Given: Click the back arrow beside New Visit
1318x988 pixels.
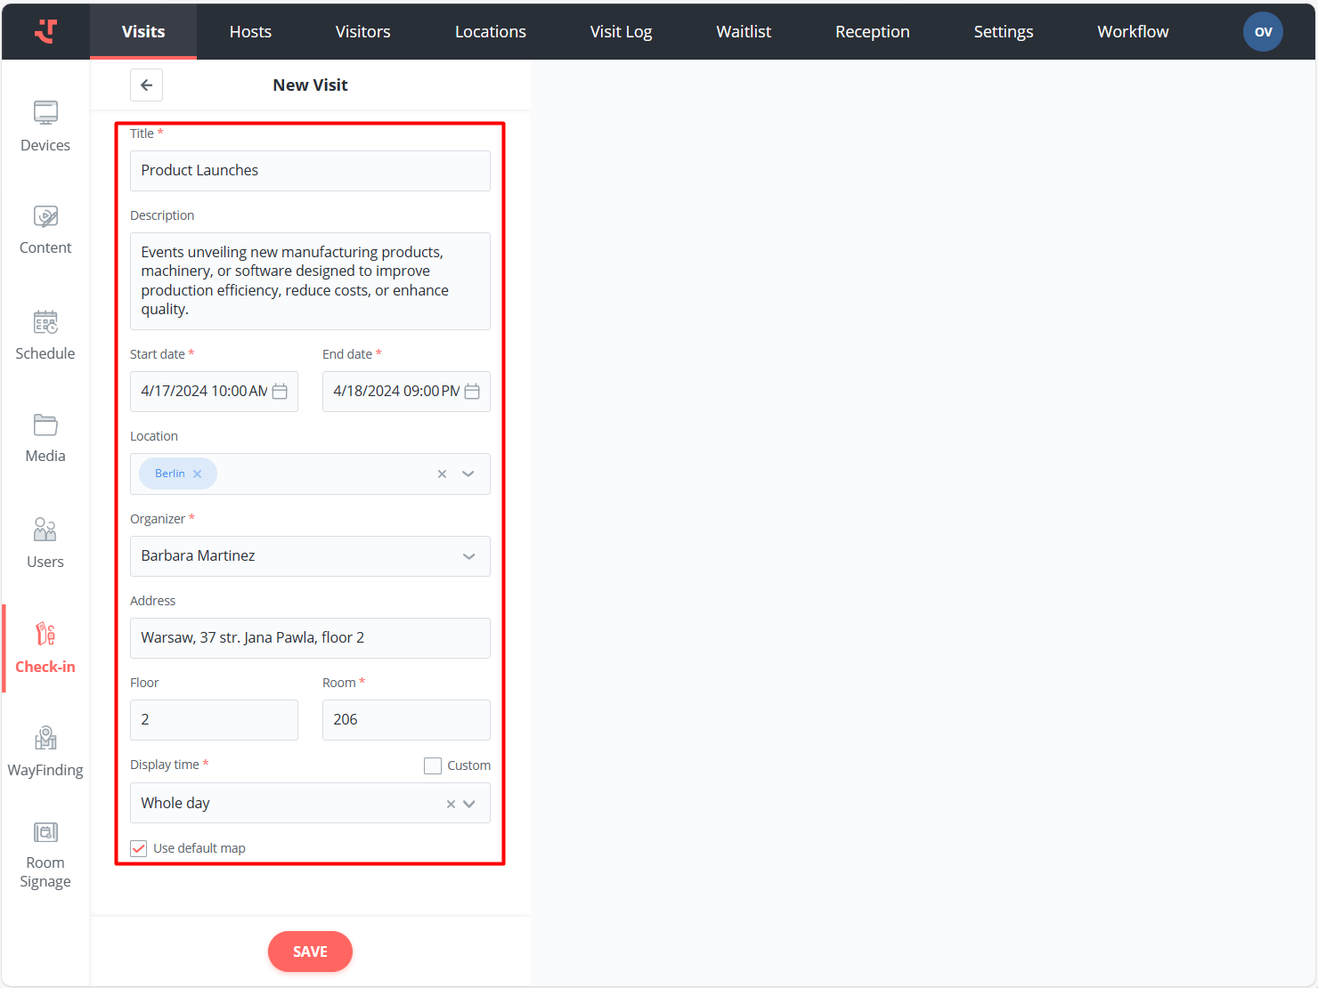Looking at the screenshot, I should (x=147, y=85).
